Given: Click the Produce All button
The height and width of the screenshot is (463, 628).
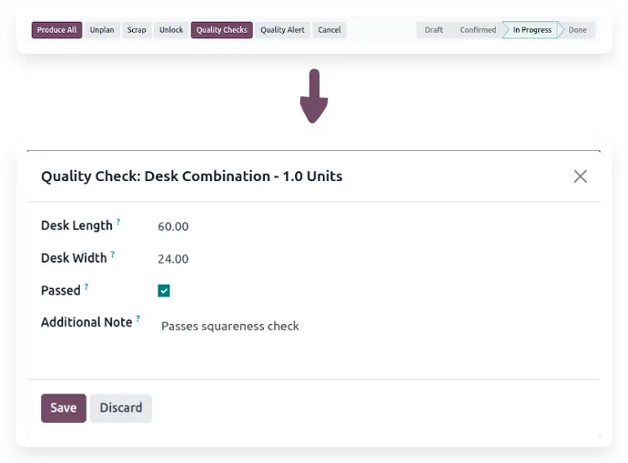Looking at the screenshot, I should pos(56,30).
